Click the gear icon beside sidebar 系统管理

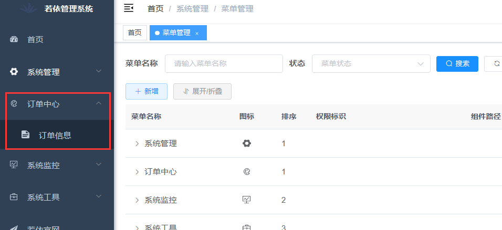tap(14, 72)
